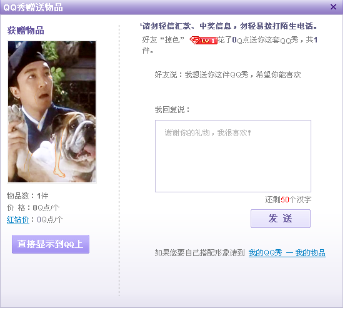345x311 pixels.
Task: Click the 我回复说 label
Action: click(173, 111)
